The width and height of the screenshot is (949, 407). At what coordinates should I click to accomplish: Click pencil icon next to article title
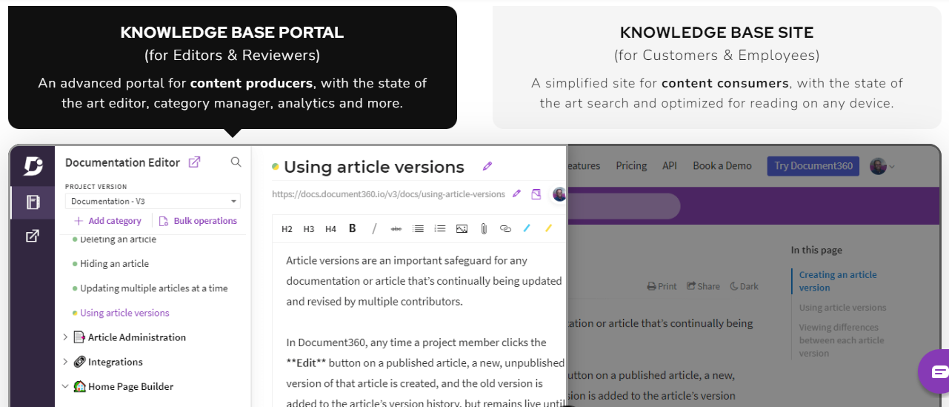[487, 166]
